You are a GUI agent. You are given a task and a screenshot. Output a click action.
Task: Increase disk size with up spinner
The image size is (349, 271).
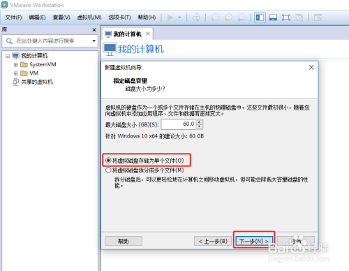pos(199,122)
